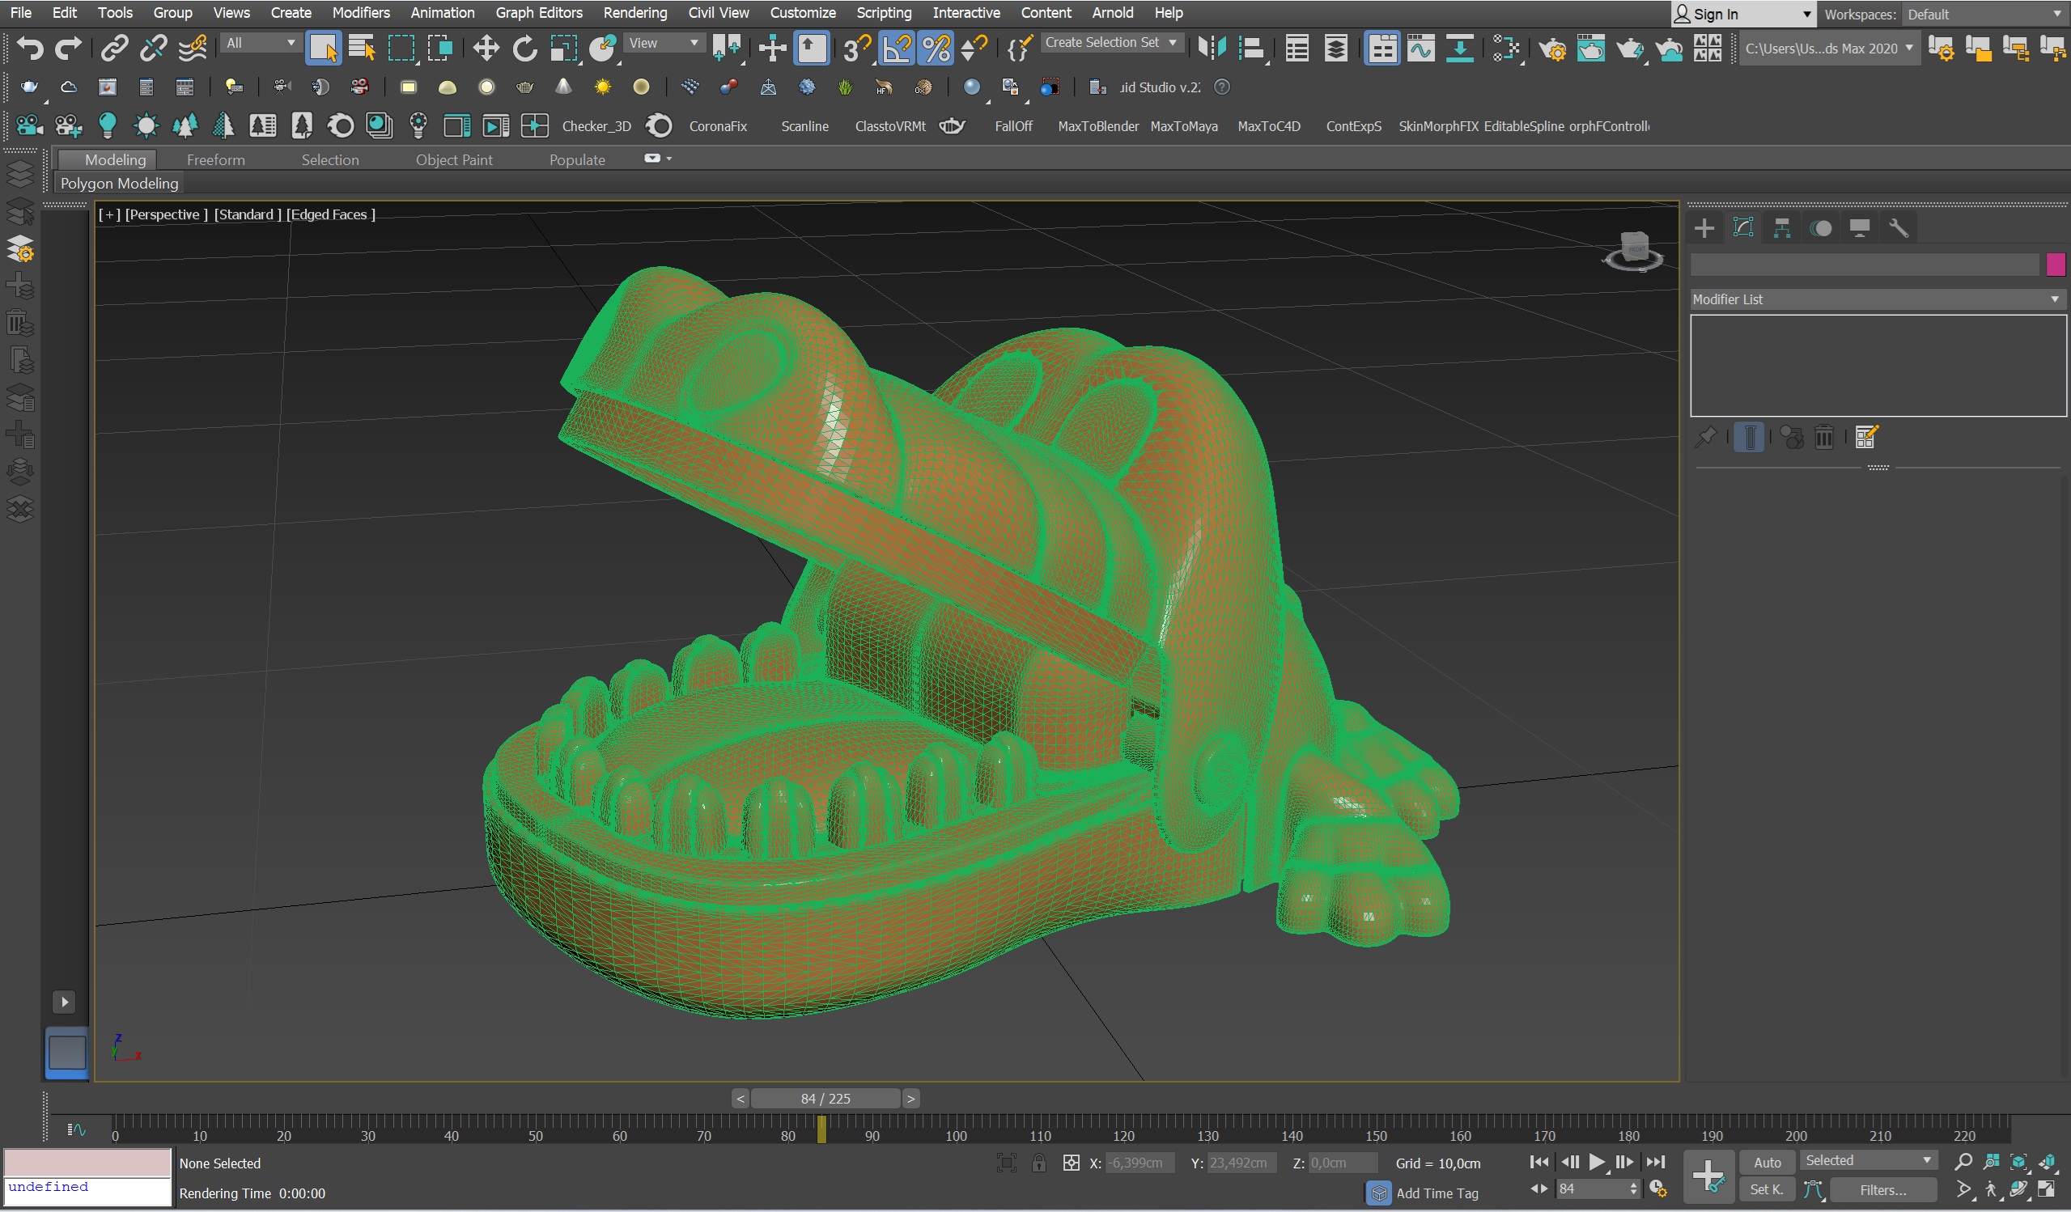Select the Select and Link tool
This screenshot has width=2071, height=1212.
(113, 48)
